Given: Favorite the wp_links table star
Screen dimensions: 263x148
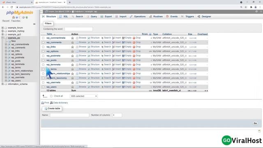Looking at the screenshot, I should click(72, 47).
